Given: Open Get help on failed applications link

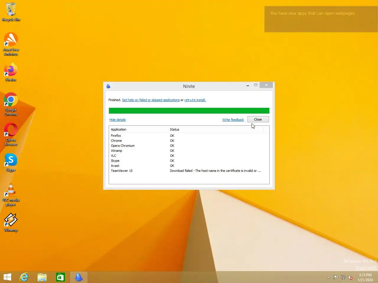Looking at the screenshot, I should (x=151, y=100).
